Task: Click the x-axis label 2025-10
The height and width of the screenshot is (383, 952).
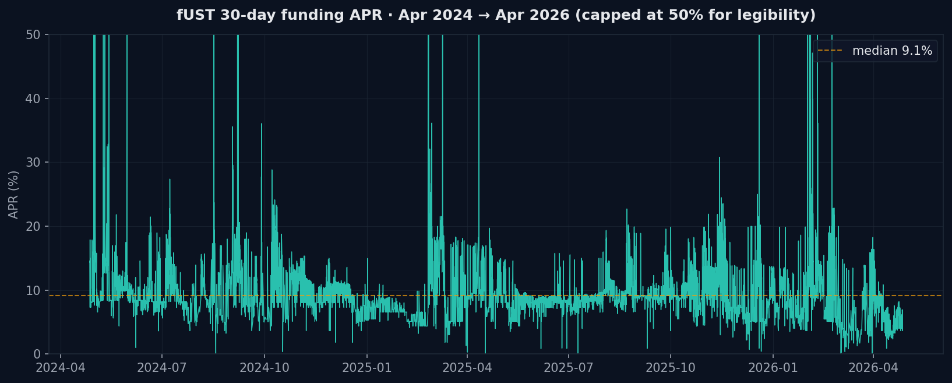Action: [671, 368]
